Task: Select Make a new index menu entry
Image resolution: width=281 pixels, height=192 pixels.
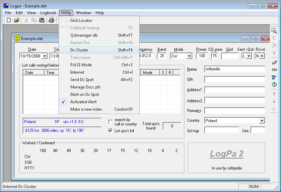Action: 99,109
